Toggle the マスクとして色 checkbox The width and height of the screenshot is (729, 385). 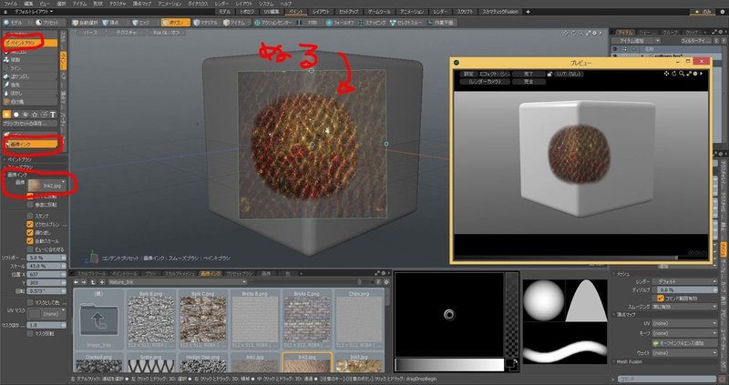(x=30, y=302)
